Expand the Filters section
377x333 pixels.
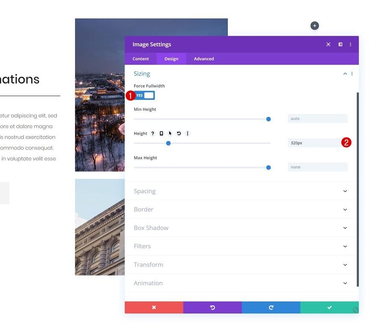point(240,246)
